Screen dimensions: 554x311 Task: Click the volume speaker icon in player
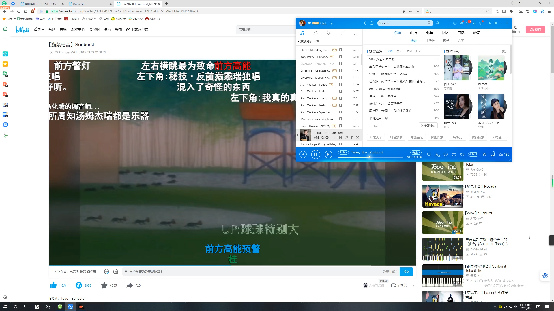(462, 155)
